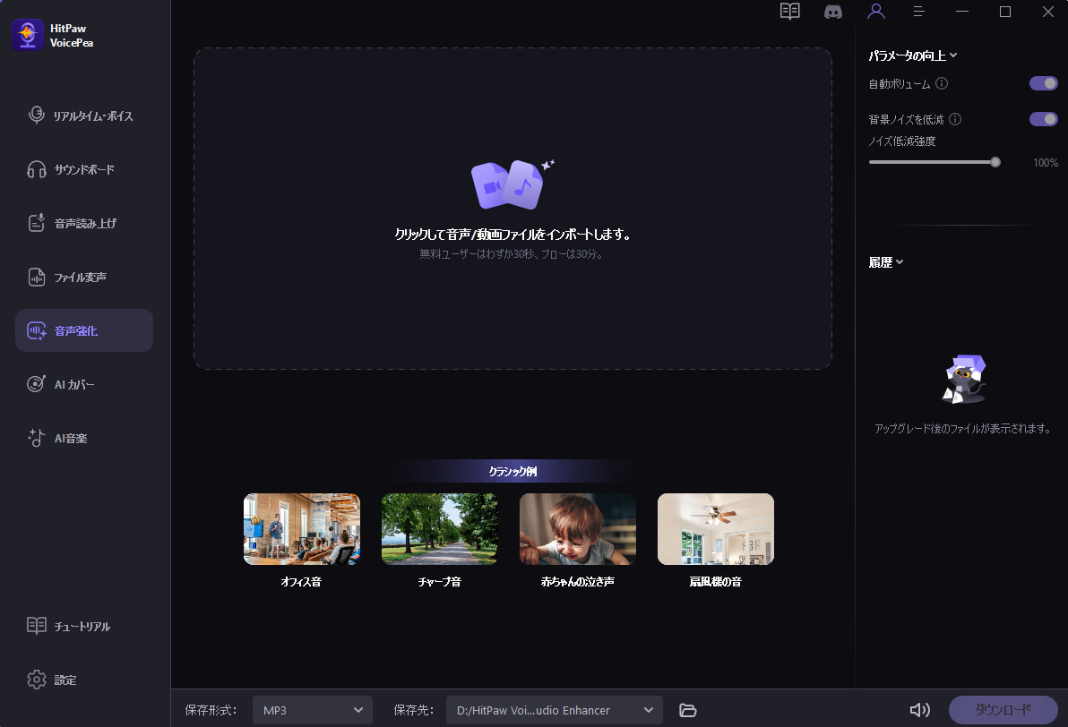Open the 保存先 path dropdown
Image resolution: width=1068 pixels, height=727 pixels.
point(555,710)
